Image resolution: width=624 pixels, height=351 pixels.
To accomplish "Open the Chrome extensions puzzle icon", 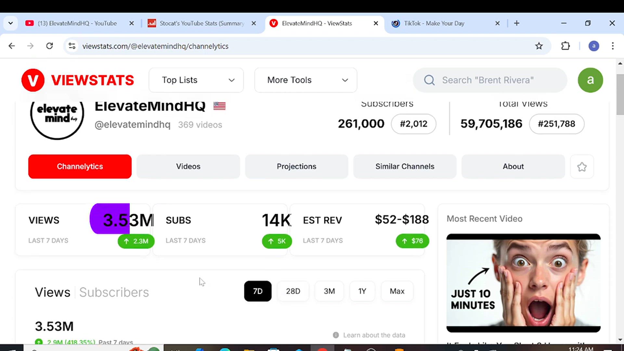I will pos(565,46).
